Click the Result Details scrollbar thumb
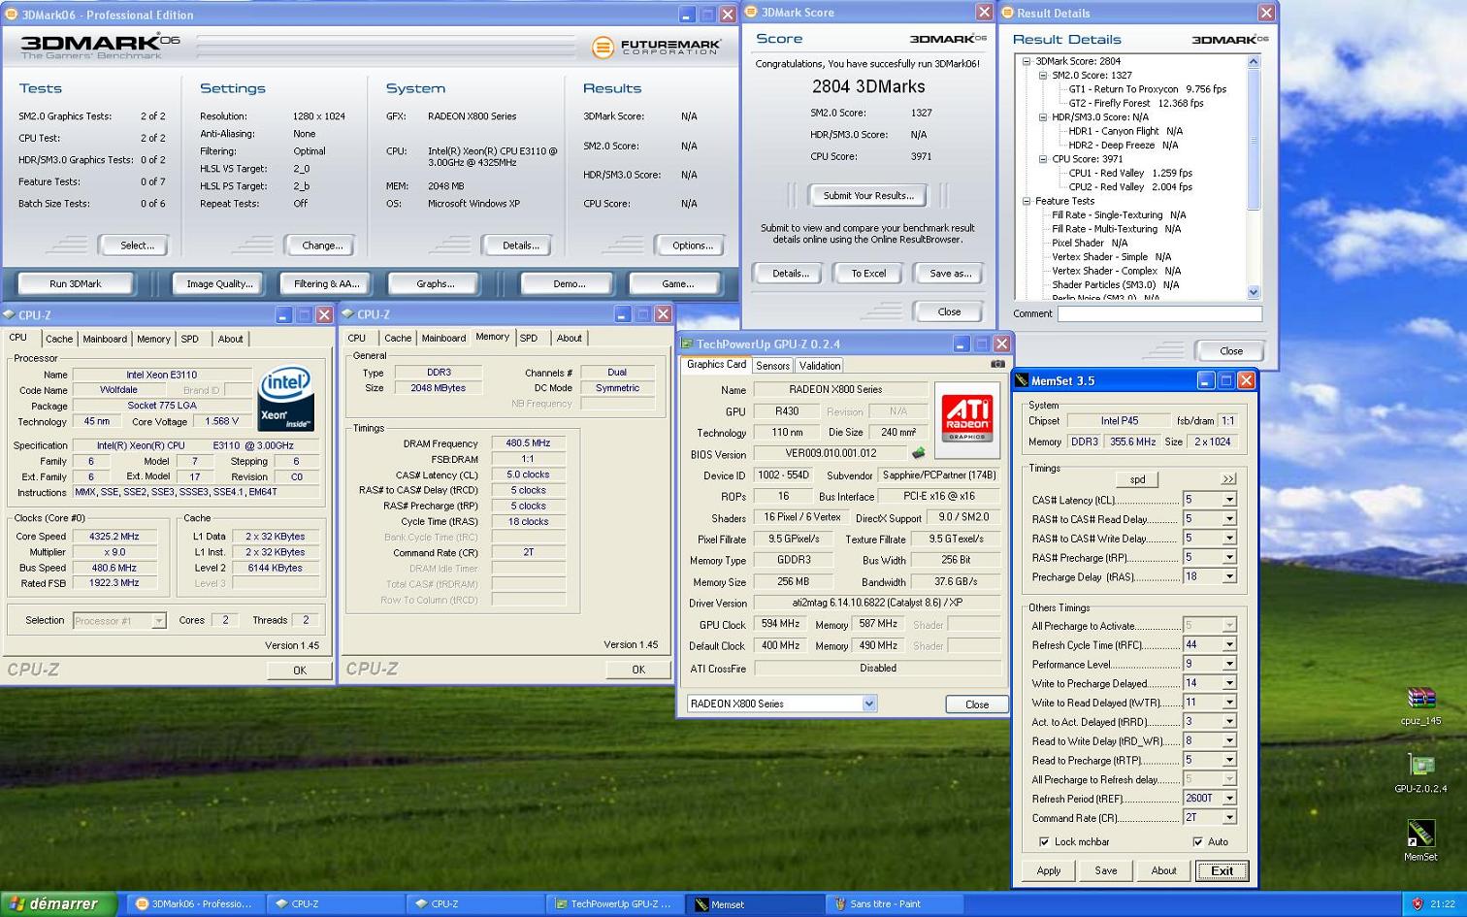Viewport: 1467px width, 917px height. pyautogui.click(x=1254, y=140)
